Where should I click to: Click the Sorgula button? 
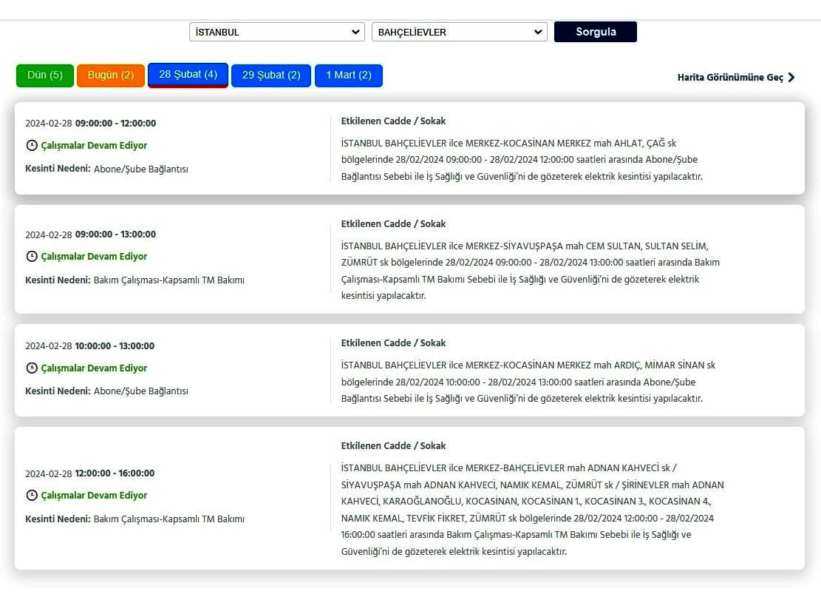coord(595,32)
